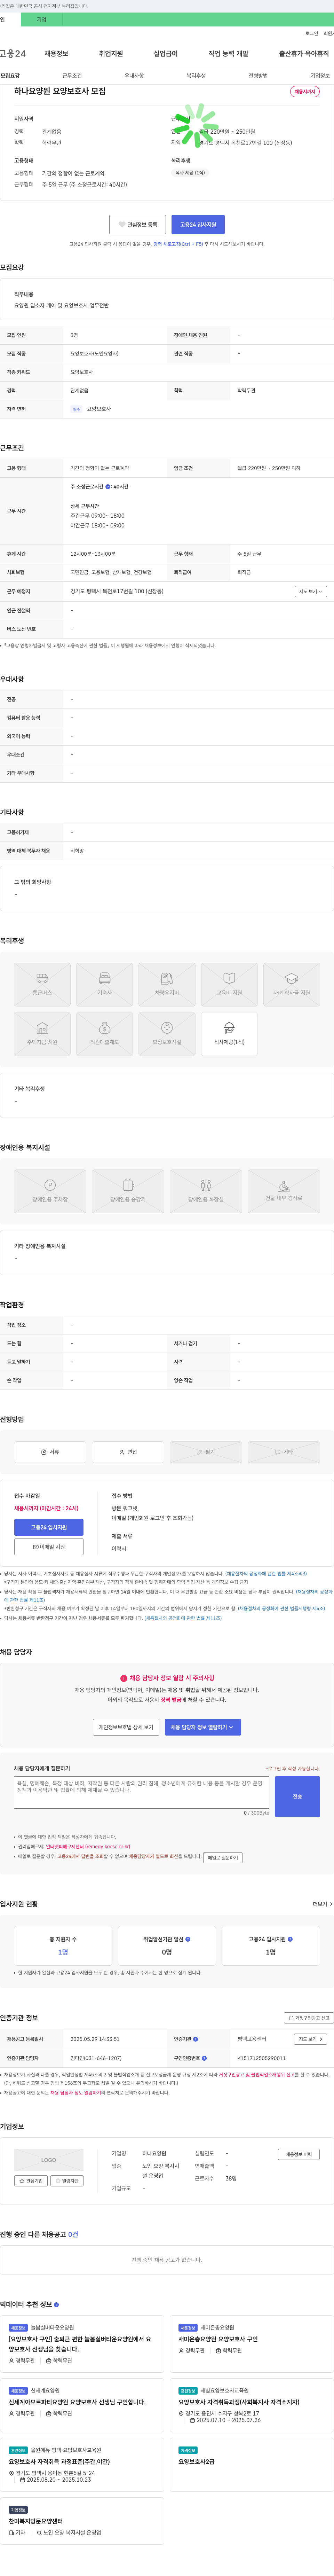334x2576 pixels.
Task: Click the 거짓구인광고 신고 button
Action: pos(309,2018)
